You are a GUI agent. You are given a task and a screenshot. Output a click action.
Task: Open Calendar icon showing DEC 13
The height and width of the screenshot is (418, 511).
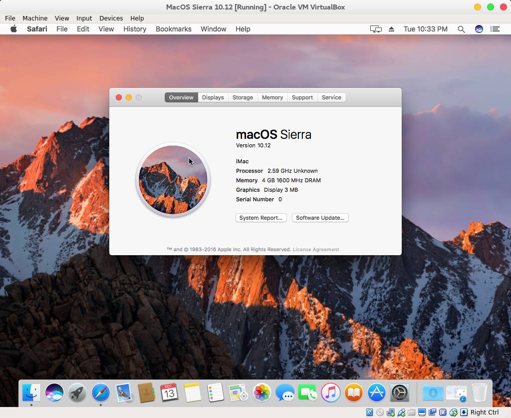pyautogui.click(x=169, y=392)
